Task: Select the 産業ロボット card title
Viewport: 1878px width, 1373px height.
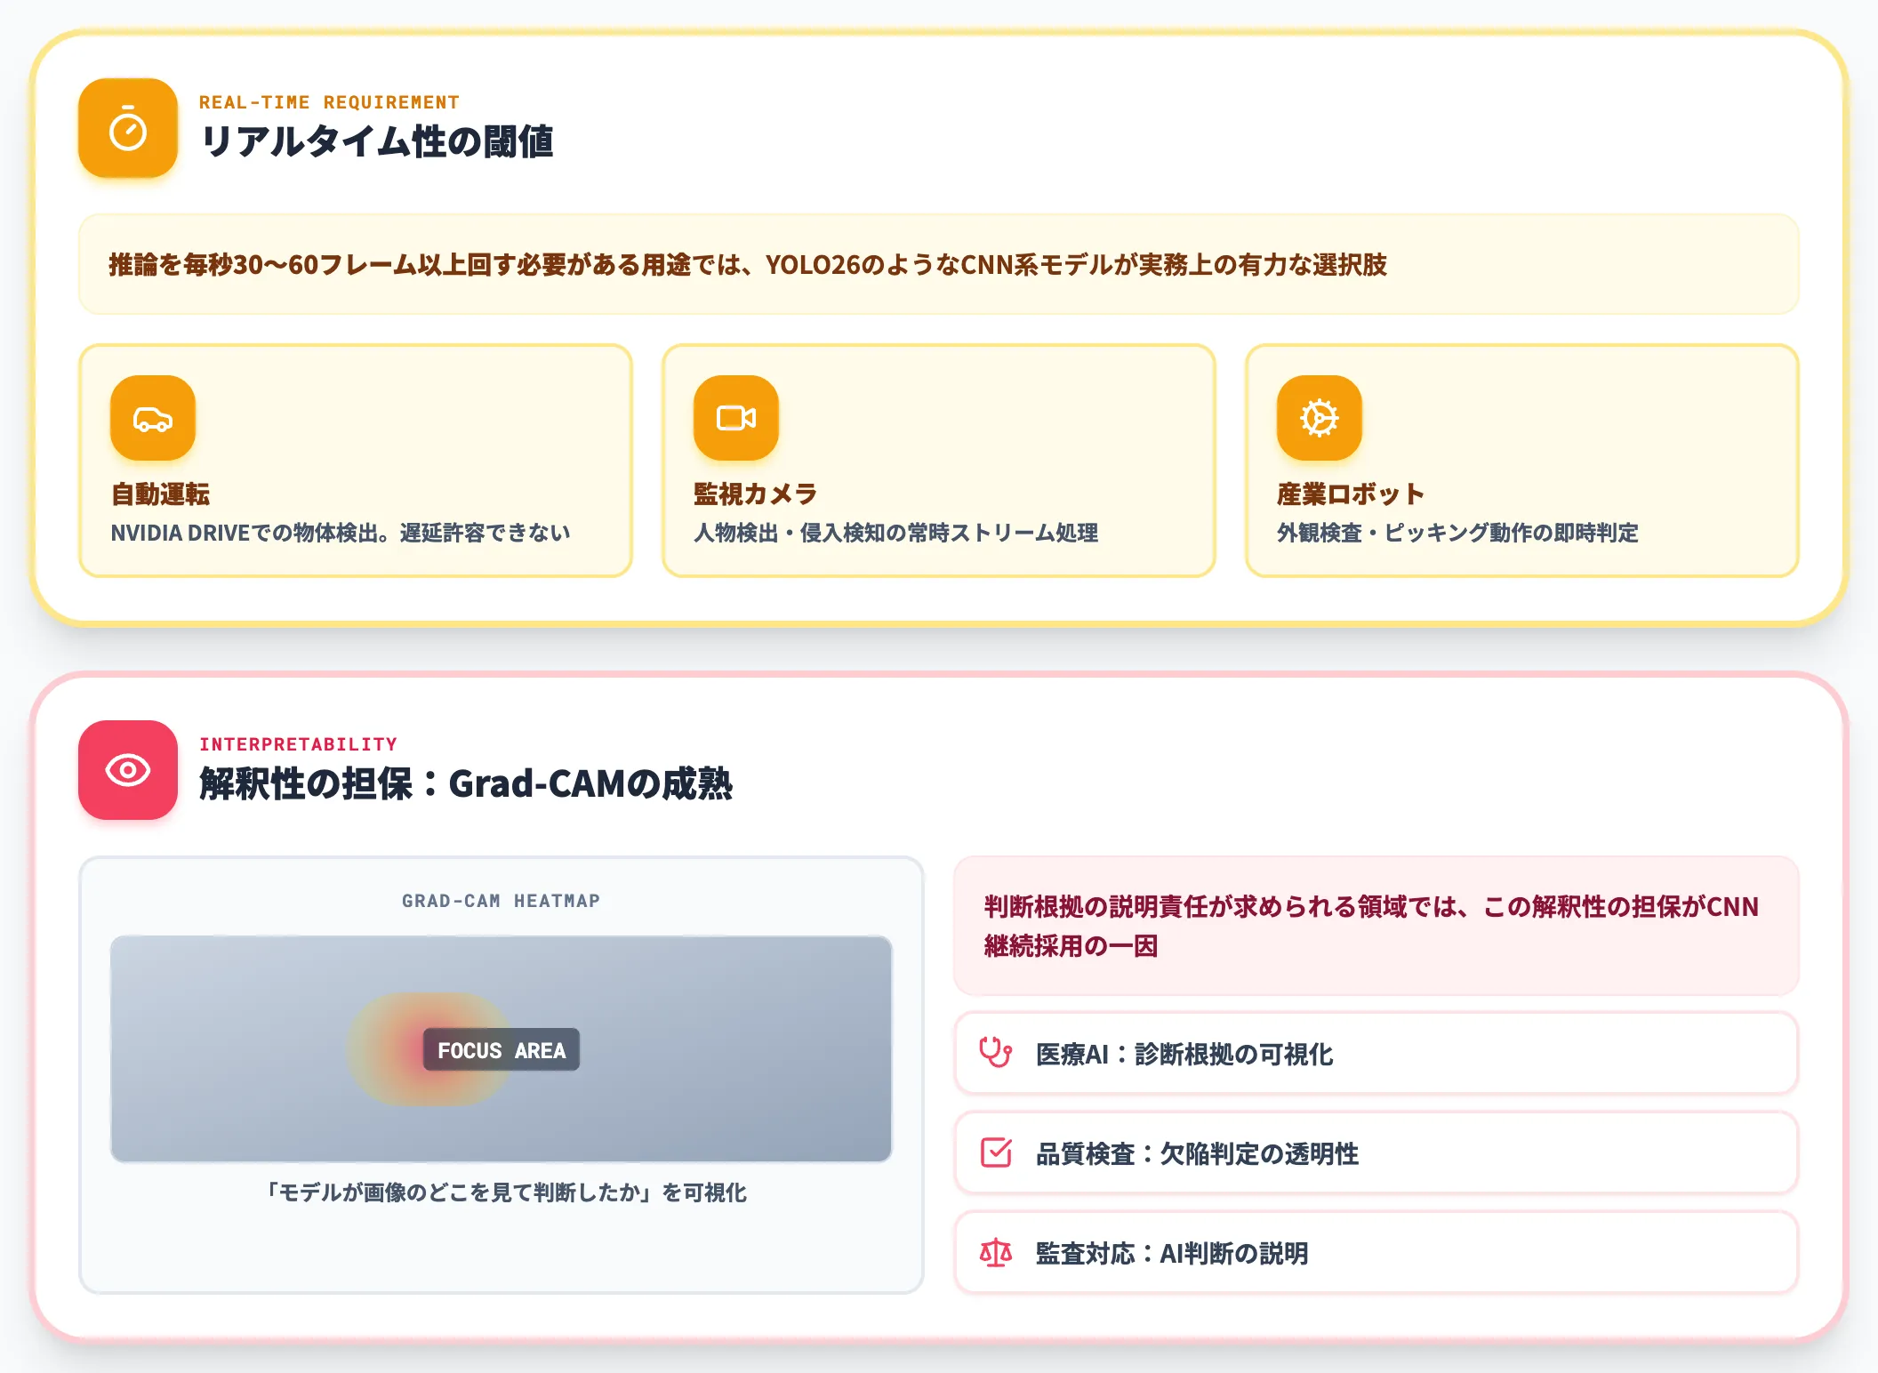Action: click(x=1350, y=494)
